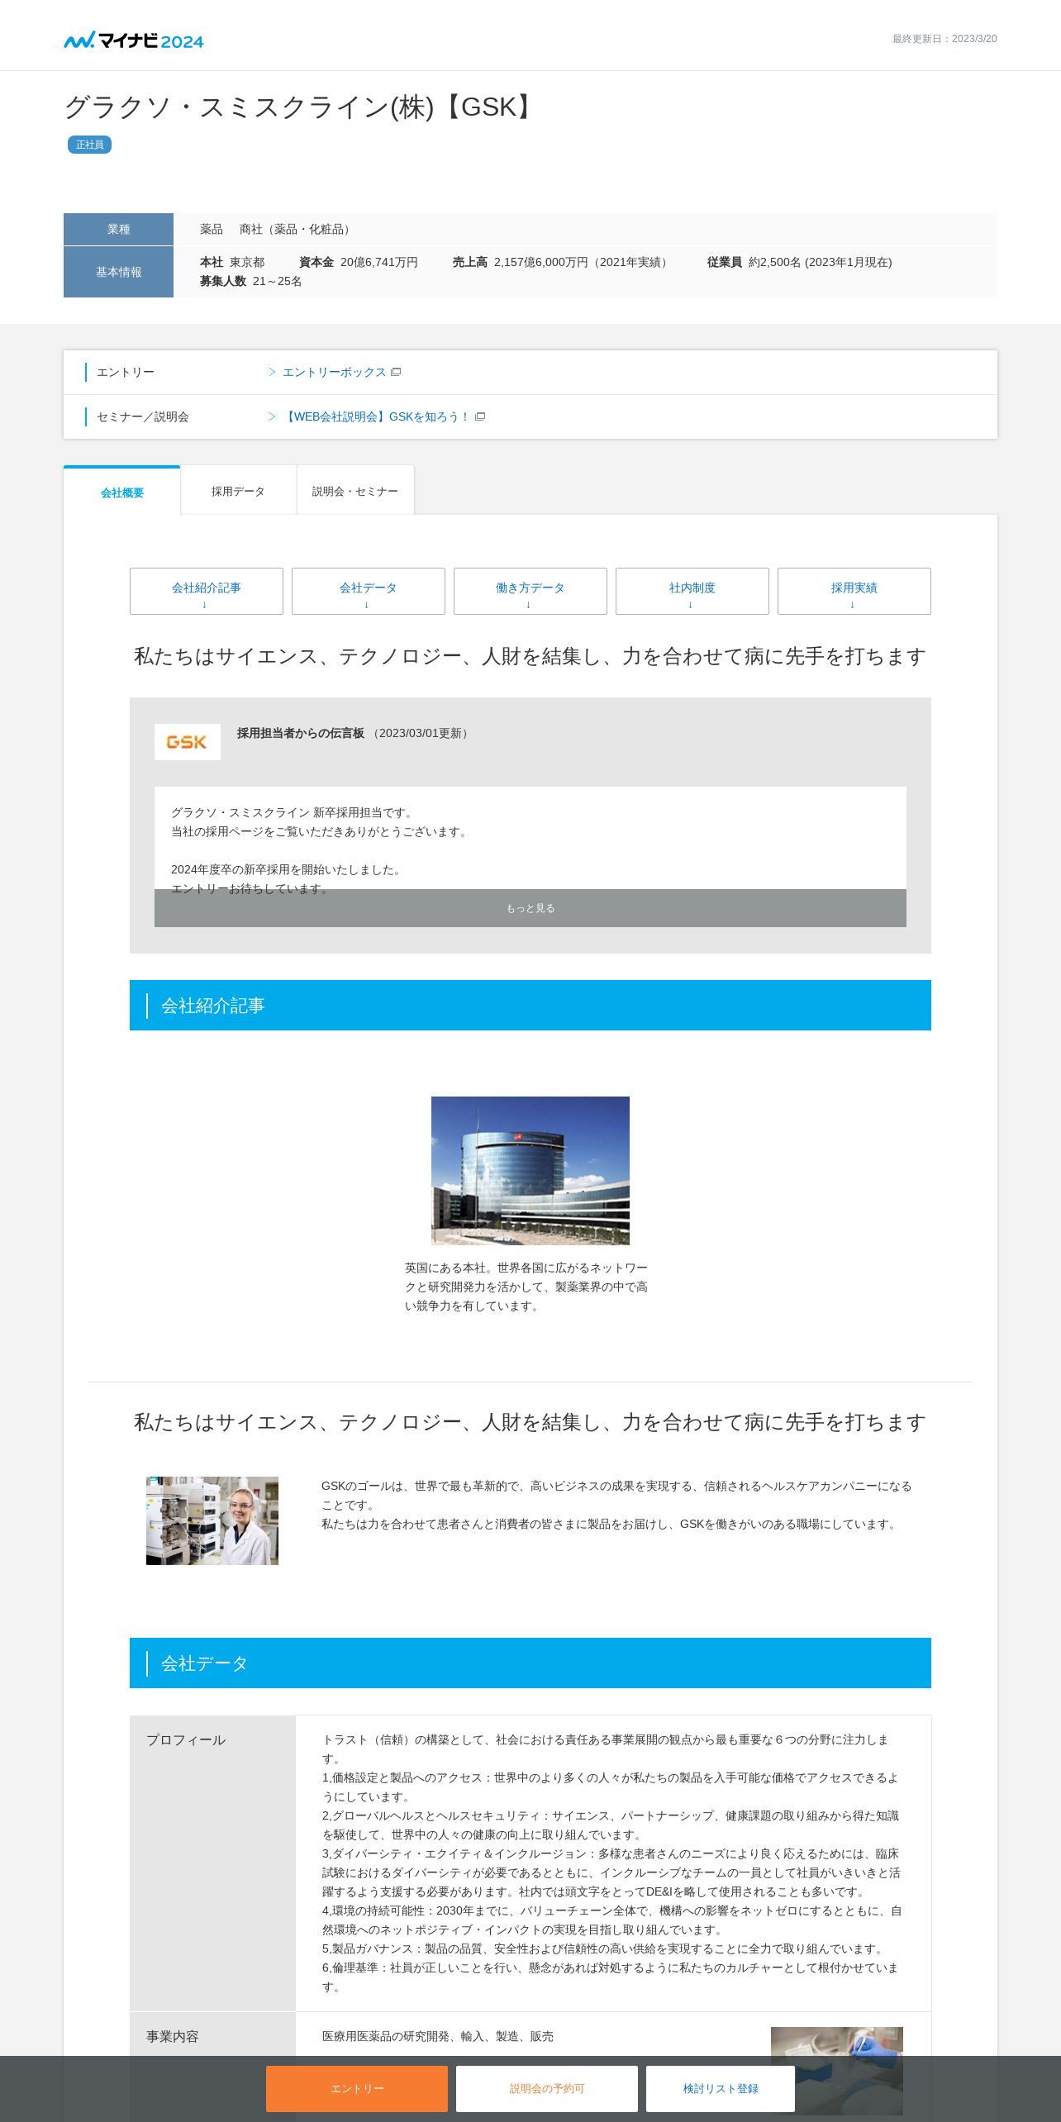This screenshot has height=2122, width=1061.
Task: Click the 最終更新日：2023/3/20 text
Action: pos(944,39)
